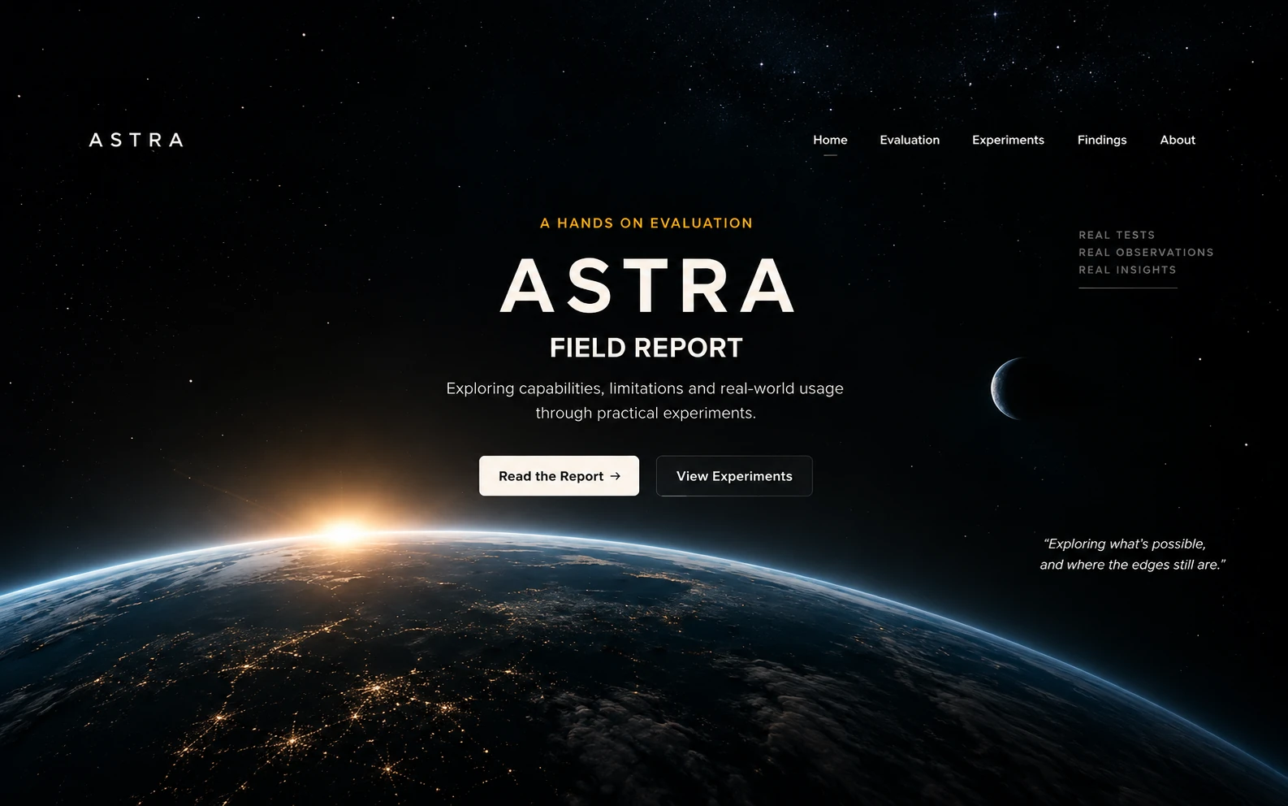Click the 'Exploring what's possible' quote
The image size is (1288, 806).
[x=1132, y=554]
